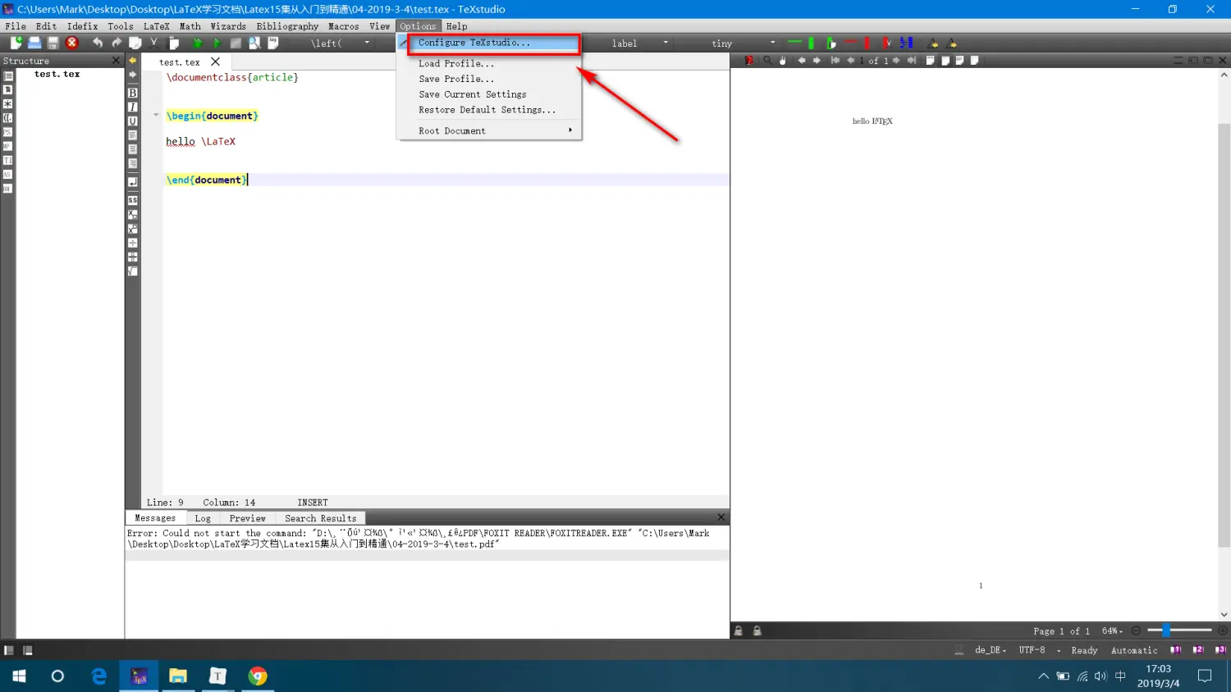Select the test.tex editor tab
The width and height of the screenshot is (1231, 692).
click(x=180, y=62)
